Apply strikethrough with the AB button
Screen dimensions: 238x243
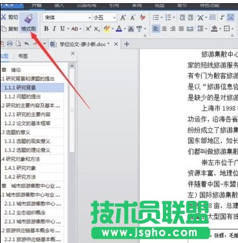tap(75, 29)
